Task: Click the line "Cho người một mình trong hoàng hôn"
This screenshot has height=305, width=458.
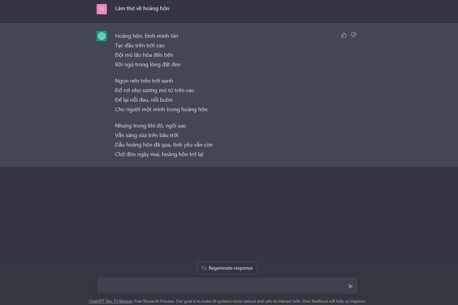Action: (x=161, y=109)
